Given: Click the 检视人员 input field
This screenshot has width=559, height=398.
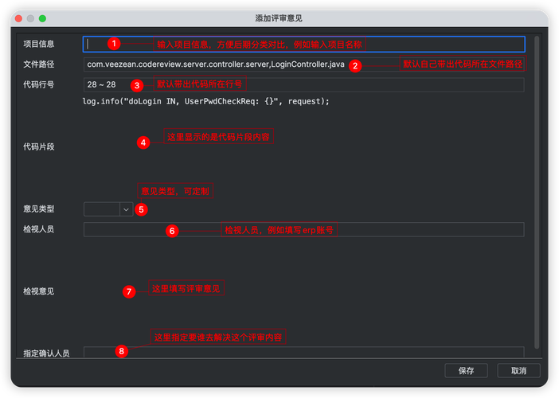Looking at the screenshot, I should (303, 229).
